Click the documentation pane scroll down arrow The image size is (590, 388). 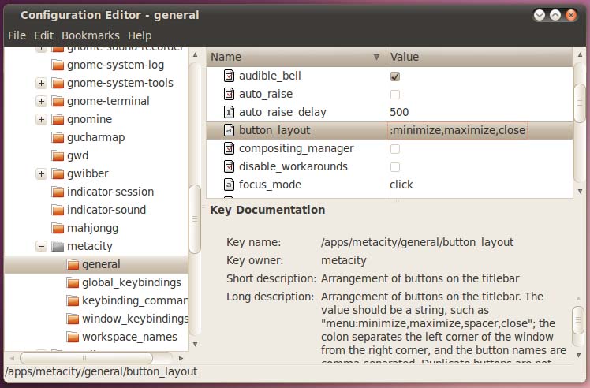click(x=579, y=355)
